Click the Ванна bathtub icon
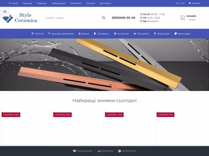 pos(80,34)
